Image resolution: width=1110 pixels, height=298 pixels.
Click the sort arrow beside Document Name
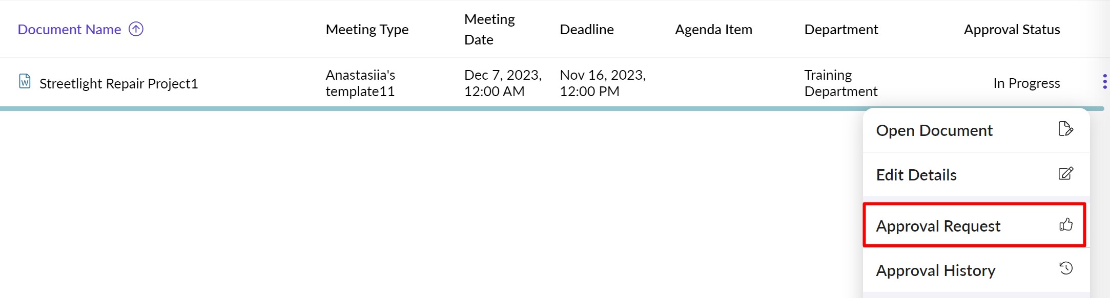tap(136, 29)
